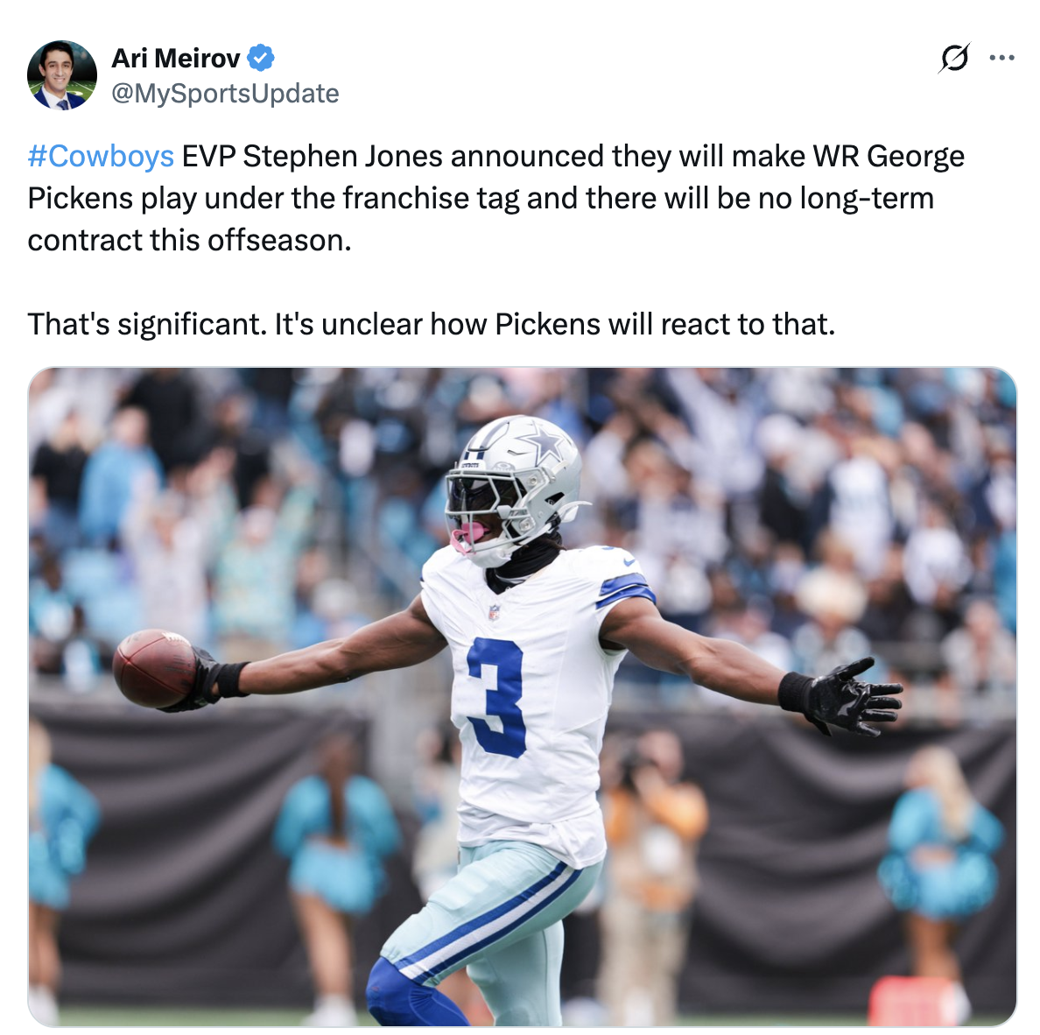
Task: Open the attached player photo
Action: [522, 696]
